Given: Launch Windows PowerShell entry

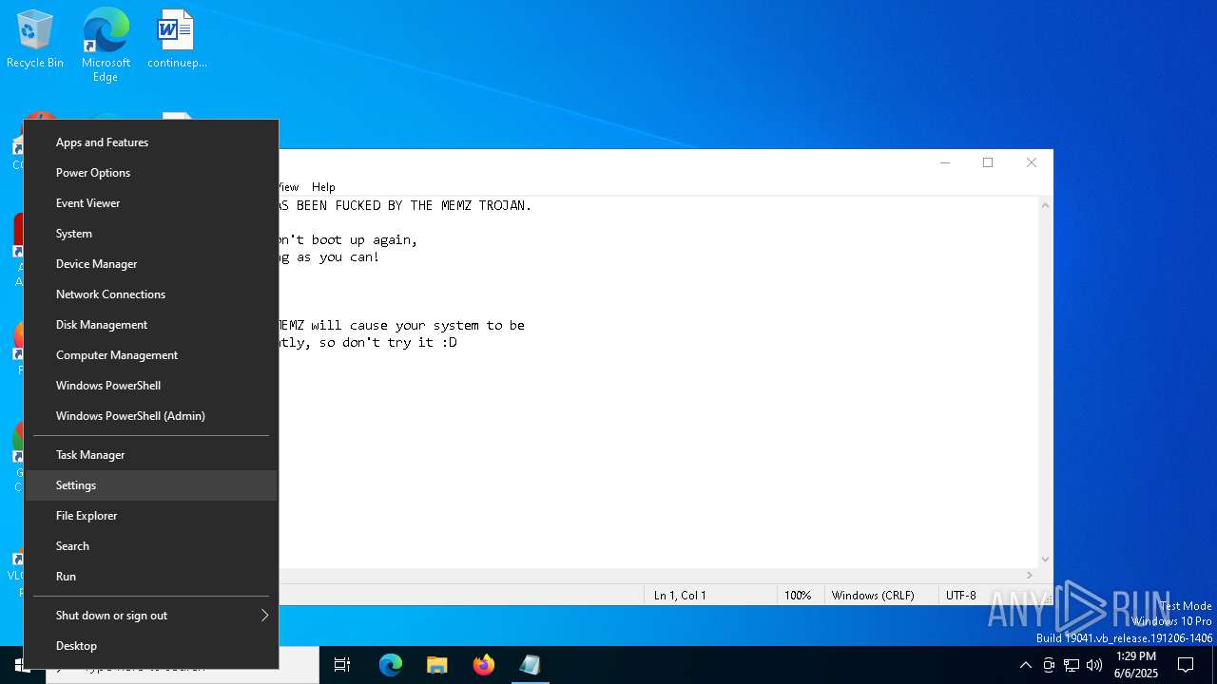Looking at the screenshot, I should pos(151,386).
